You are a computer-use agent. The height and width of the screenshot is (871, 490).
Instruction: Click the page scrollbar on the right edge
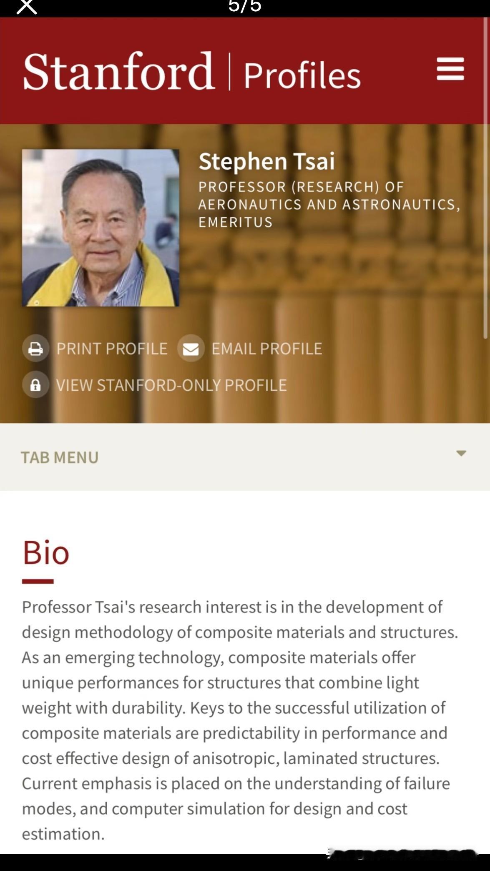pos(485,179)
